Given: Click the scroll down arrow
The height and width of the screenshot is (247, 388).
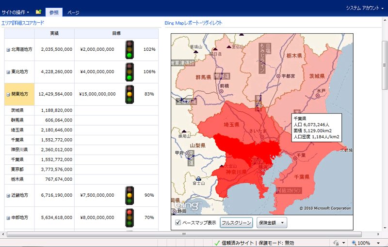Looking at the screenshot, I should 385,228.
